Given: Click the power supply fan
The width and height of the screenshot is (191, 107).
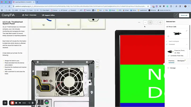Looking at the screenshot, I should tap(69, 82).
